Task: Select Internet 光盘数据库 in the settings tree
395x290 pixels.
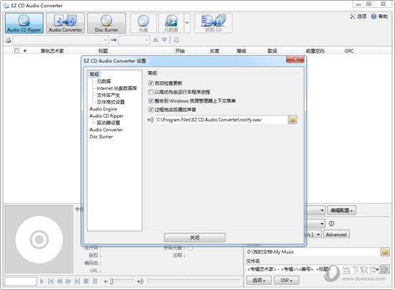Action: pos(116,88)
